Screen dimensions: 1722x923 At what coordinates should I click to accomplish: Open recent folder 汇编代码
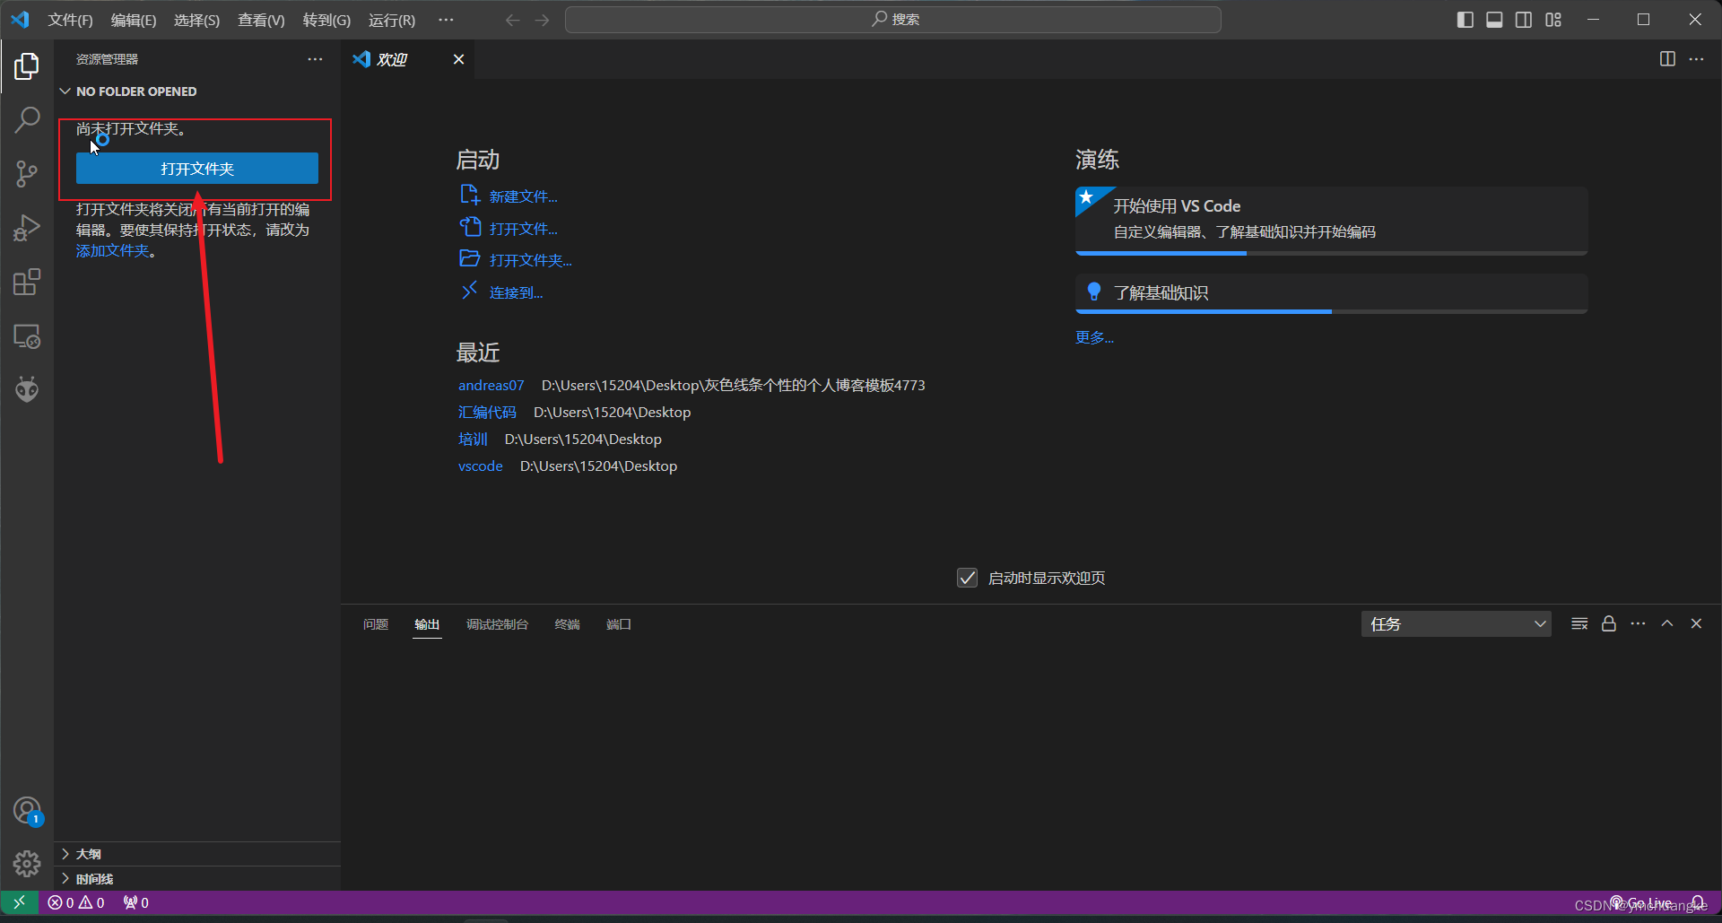click(x=487, y=412)
